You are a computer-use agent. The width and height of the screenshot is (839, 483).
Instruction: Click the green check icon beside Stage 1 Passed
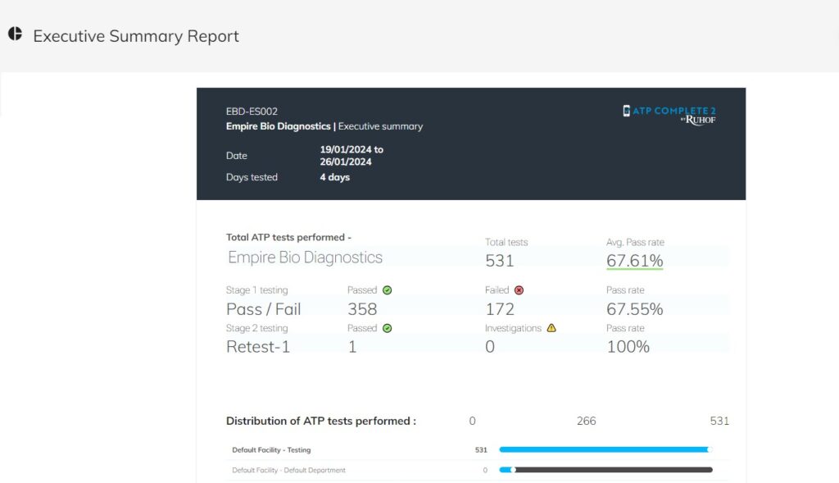click(388, 290)
